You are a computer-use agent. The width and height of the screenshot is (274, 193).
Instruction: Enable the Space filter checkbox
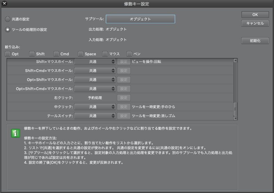tap(81, 54)
